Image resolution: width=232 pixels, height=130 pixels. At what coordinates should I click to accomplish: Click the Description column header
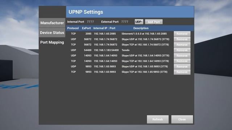pos(141,28)
